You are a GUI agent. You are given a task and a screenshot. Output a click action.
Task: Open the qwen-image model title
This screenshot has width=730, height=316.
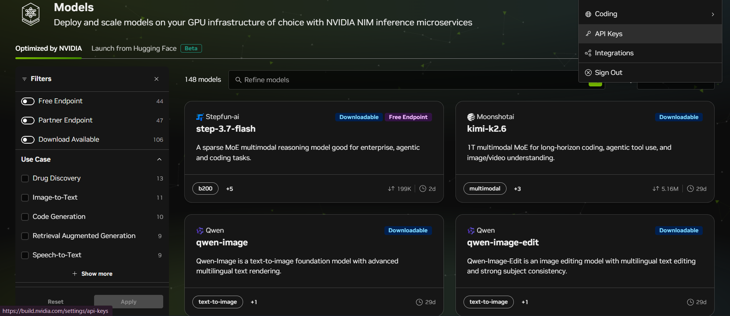click(222, 243)
